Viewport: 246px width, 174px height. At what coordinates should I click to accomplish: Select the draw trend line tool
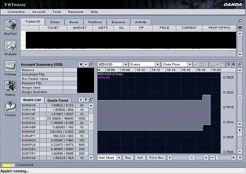(196, 64)
